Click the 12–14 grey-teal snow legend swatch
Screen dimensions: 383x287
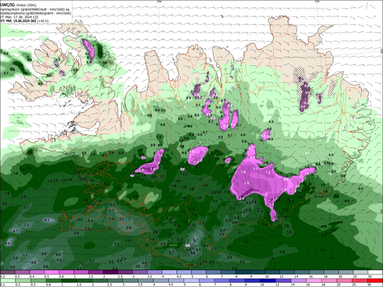tap(287, 272)
